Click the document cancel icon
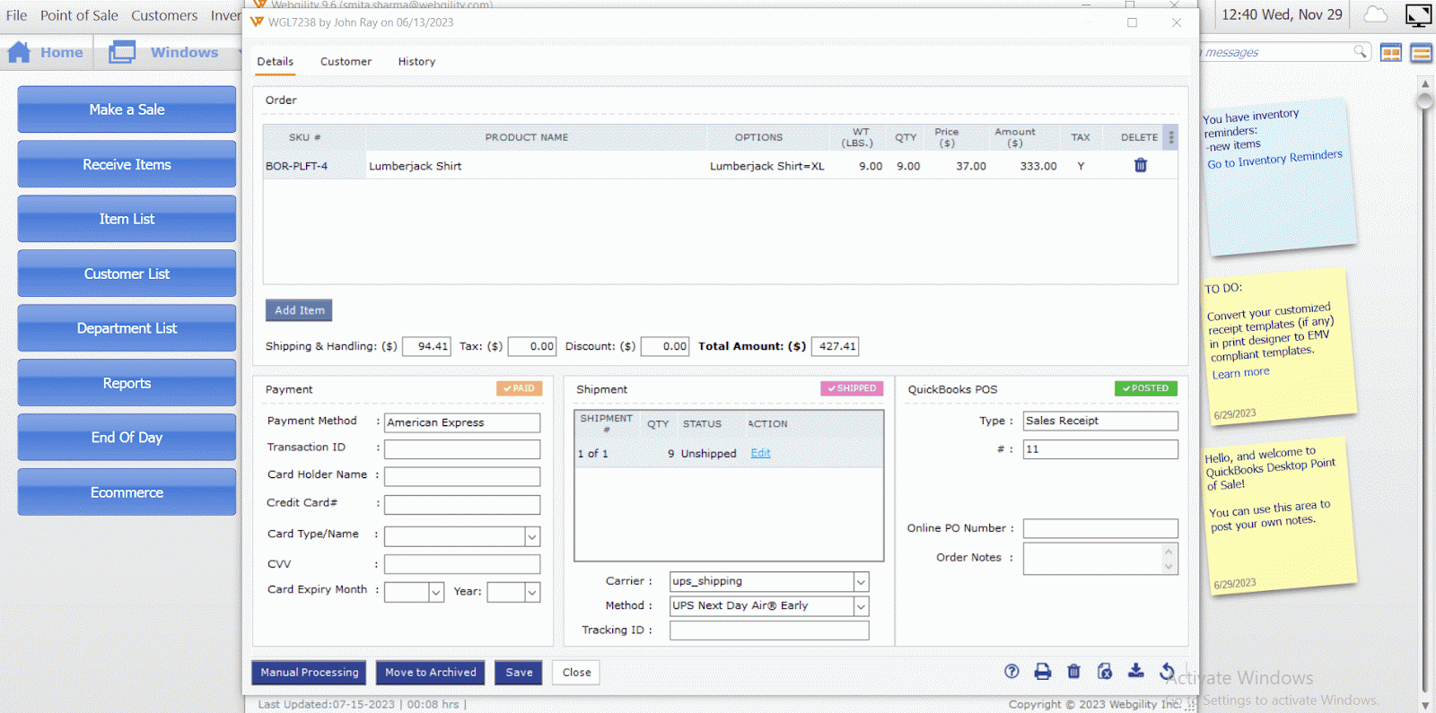This screenshot has width=1436, height=713. tap(1105, 672)
